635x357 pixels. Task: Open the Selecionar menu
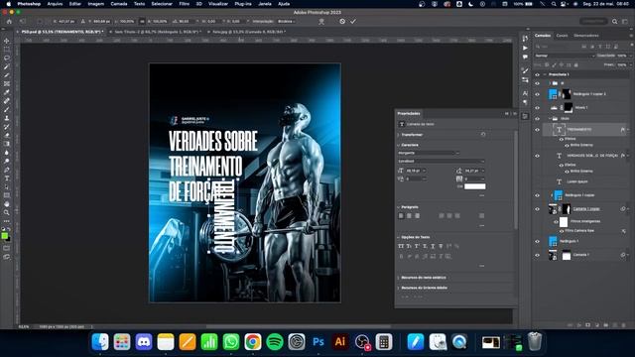point(162,4)
